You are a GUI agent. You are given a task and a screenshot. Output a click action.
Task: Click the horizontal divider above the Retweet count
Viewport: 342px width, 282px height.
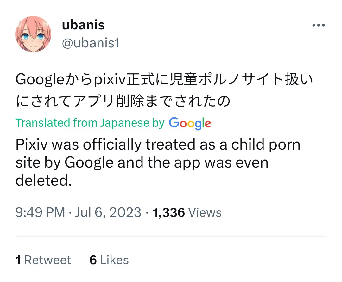[171, 236]
